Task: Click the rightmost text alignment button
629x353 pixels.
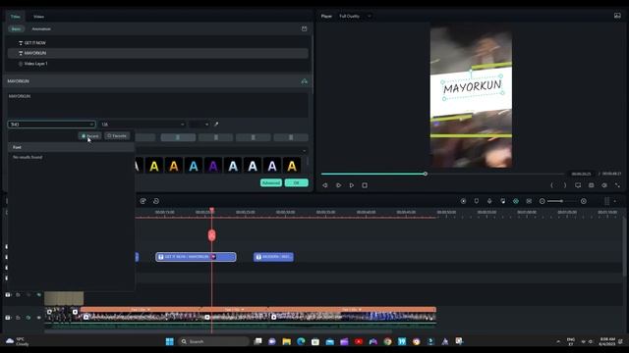Action: pyautogui.click(x=291, y=137)
